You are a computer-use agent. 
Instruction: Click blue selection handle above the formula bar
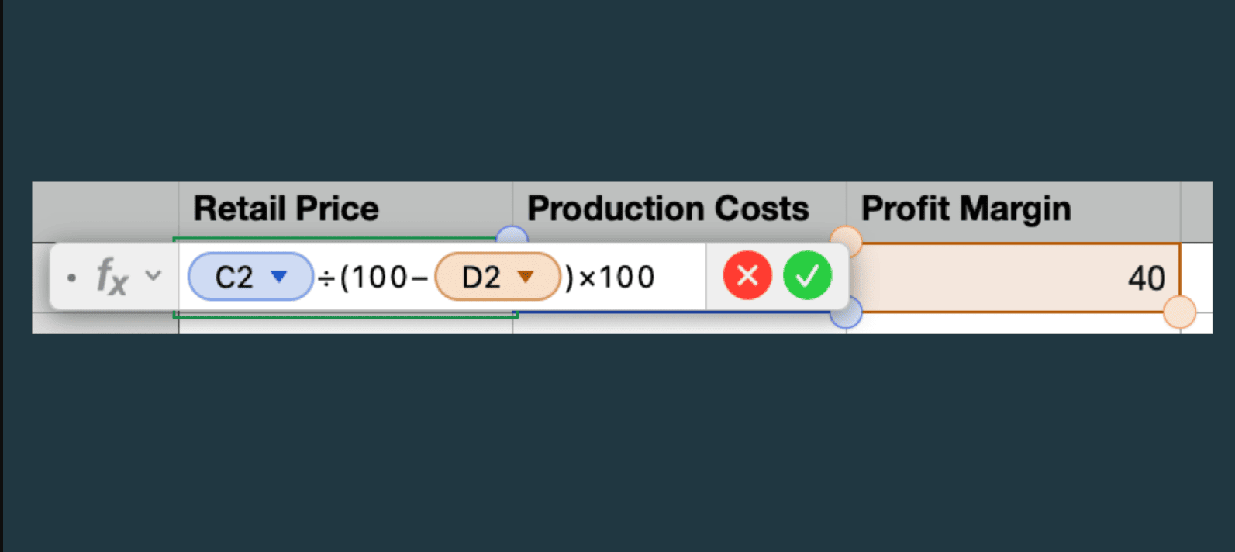(x=512, y=236)
